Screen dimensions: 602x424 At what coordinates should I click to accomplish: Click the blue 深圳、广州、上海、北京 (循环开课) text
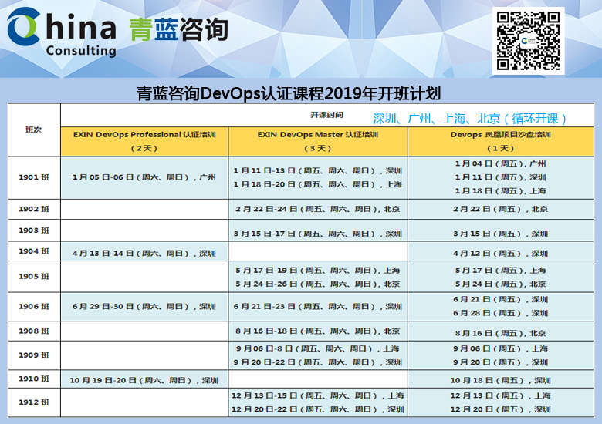469,119
